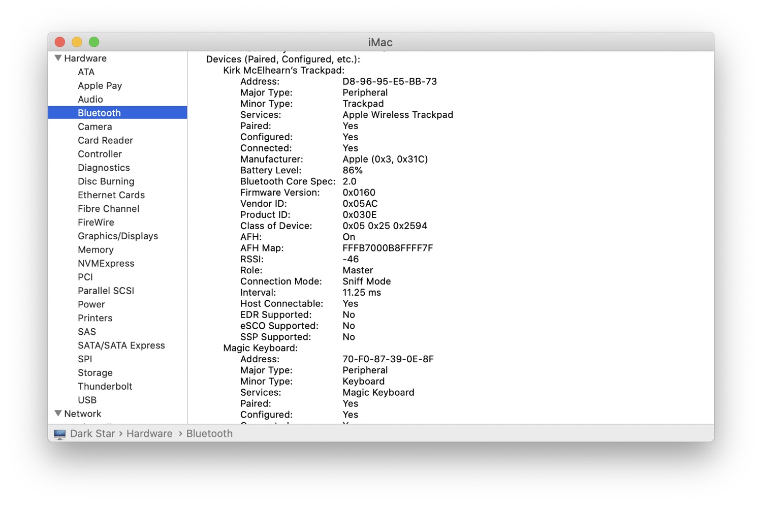
Task: Click the Magic Keyboard heading
Action: point(261,349)
